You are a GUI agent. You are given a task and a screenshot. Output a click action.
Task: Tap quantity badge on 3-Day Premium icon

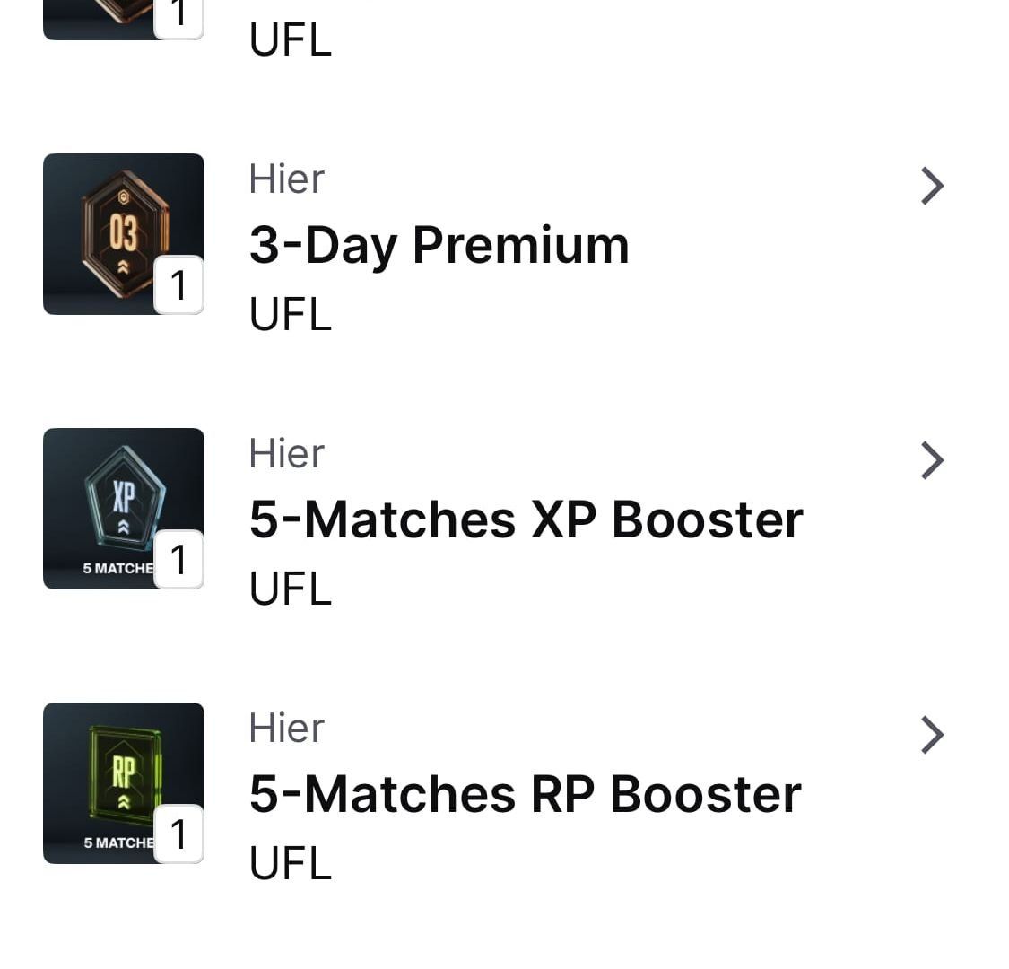[178, 285]
